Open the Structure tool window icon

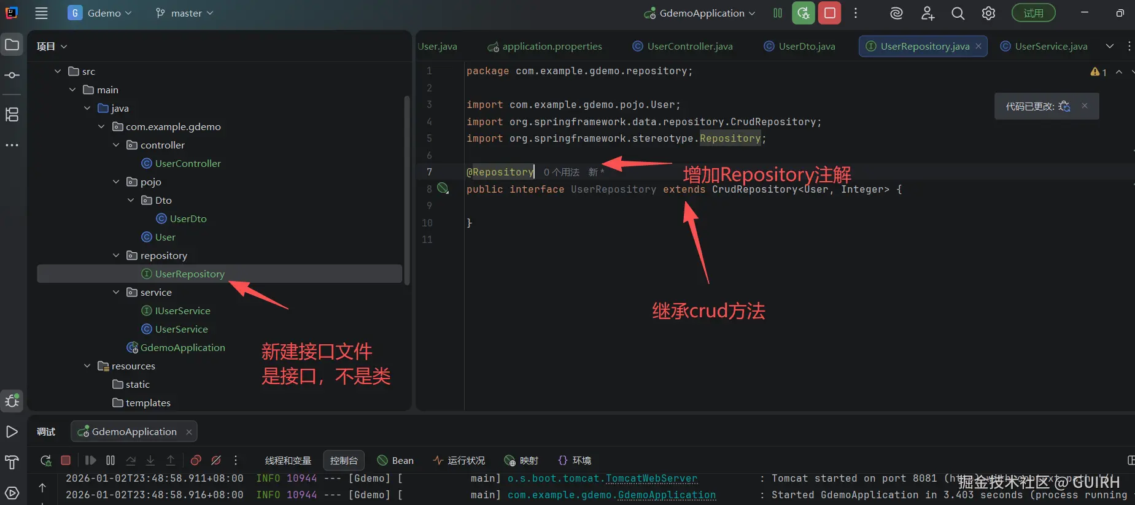point(12,114)
